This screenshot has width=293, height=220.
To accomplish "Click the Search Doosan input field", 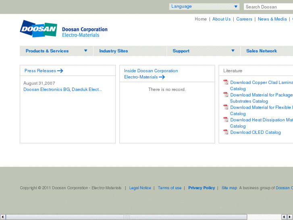I will (268, 7).
